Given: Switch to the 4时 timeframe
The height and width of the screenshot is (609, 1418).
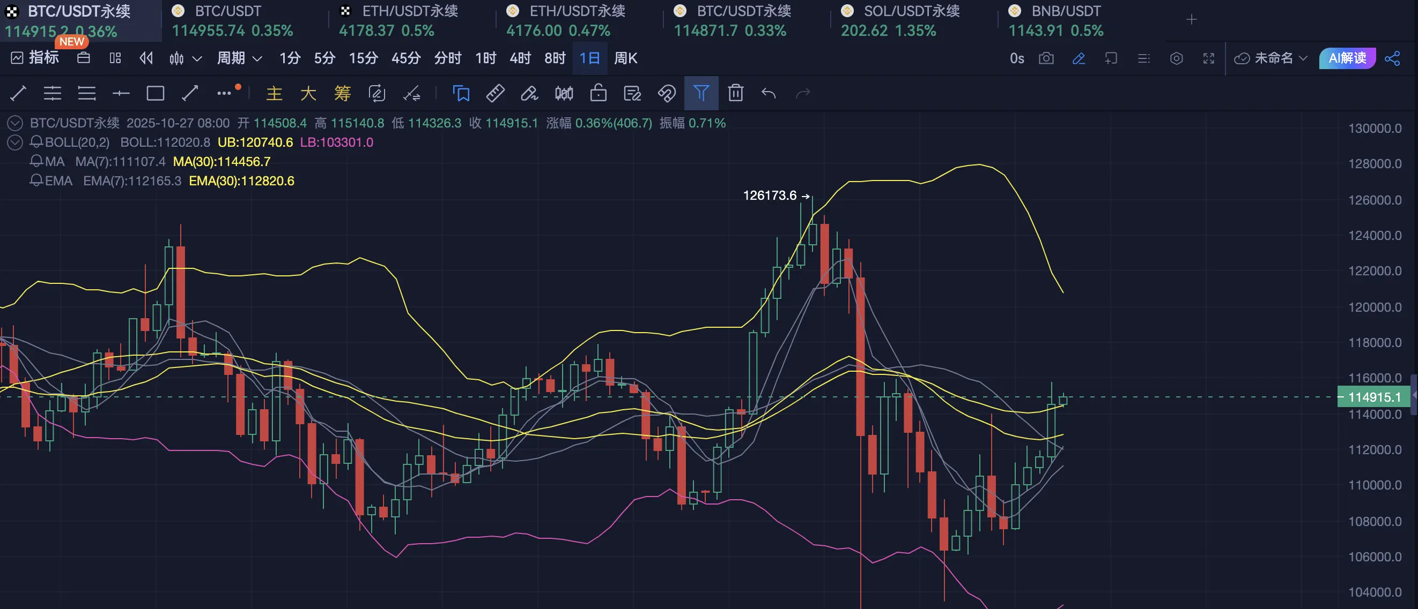Looking at the screenshot, I should (x=520, y=58).
